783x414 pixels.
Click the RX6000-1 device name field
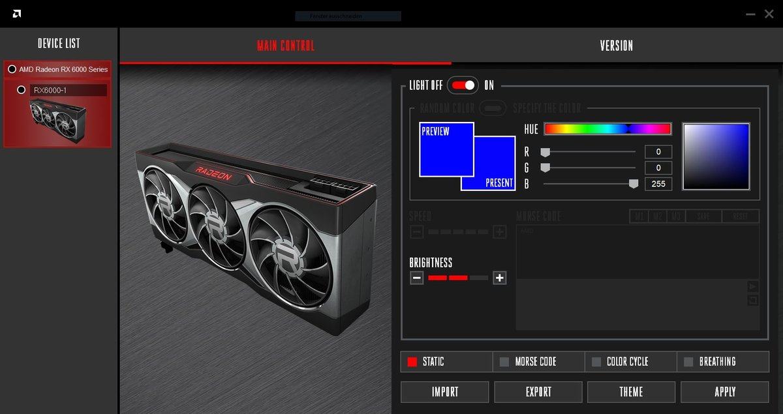click(69, 90)
